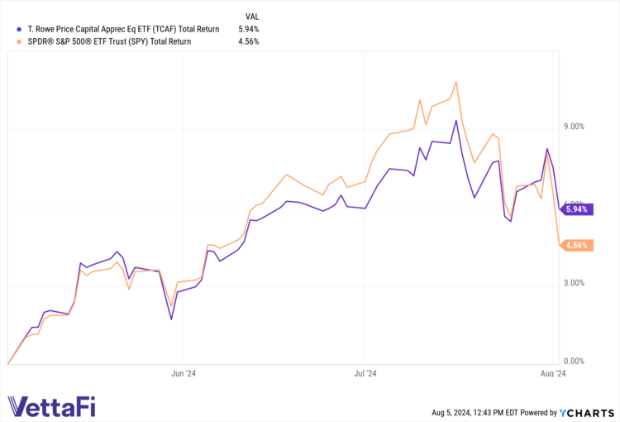Click the 0.00% y-axis label

tap(574, 362)
